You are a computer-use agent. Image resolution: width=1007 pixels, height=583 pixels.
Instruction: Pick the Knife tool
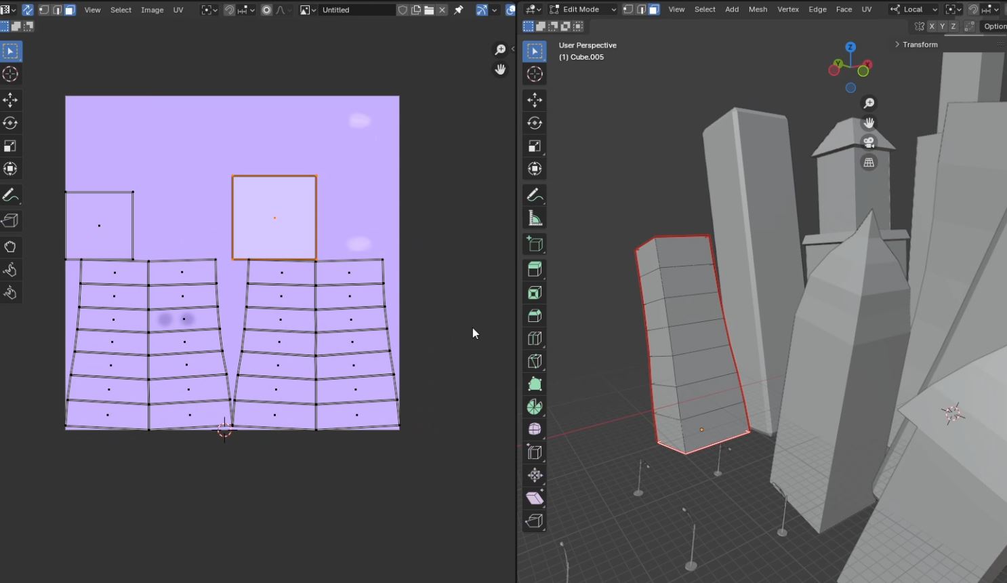[x=535, y=361]
